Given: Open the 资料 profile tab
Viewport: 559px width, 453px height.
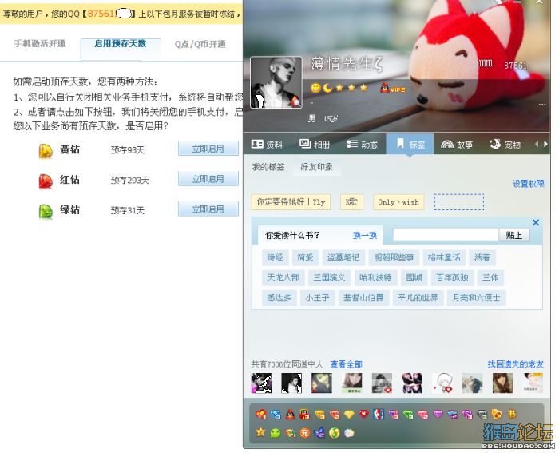Looking at the screenshot, I should [x=267, y=145].
